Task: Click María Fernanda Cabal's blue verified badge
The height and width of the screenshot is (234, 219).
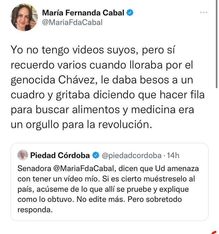Action: coord(130,13)
